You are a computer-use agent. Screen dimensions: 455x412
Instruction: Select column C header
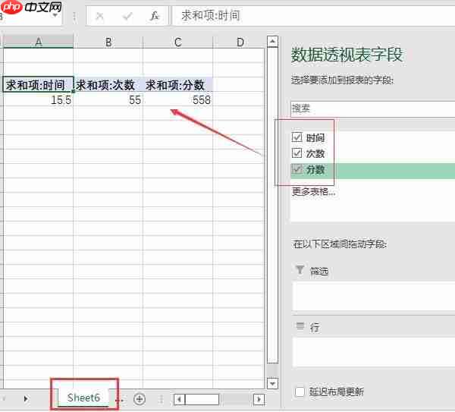point(178,42)
